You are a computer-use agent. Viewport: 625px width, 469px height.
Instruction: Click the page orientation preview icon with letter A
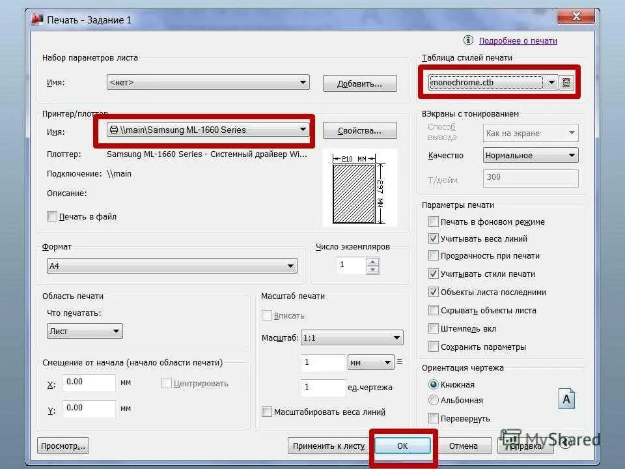[566, 399]
